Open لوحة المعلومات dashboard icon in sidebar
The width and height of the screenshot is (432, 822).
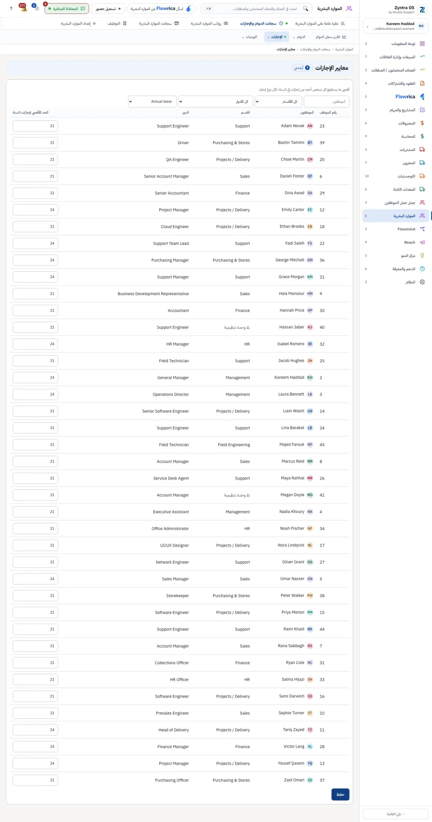422,44
